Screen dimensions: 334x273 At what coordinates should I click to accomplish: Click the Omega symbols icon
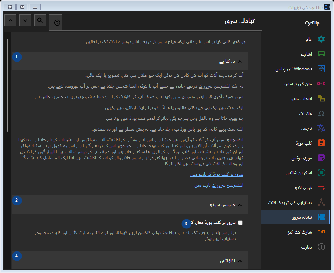(321, 113)
